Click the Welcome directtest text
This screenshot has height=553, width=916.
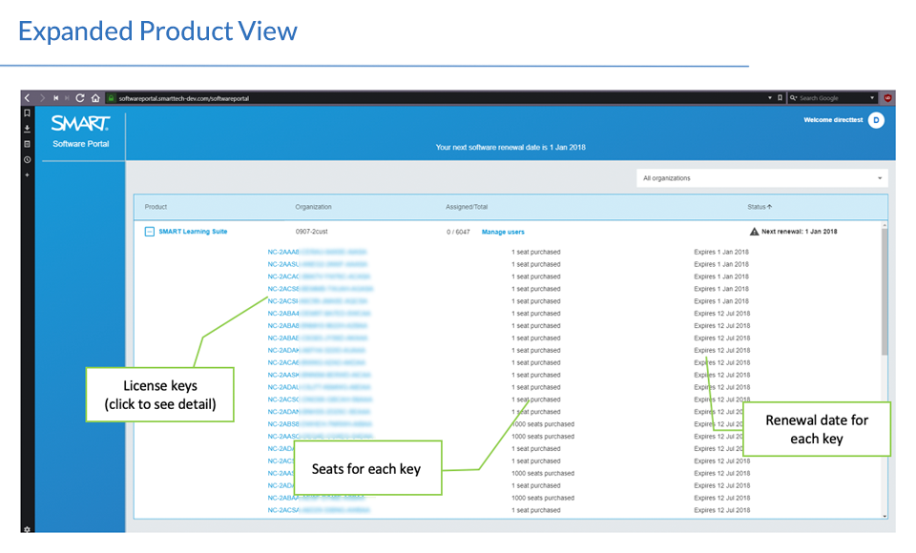point(833,120)
